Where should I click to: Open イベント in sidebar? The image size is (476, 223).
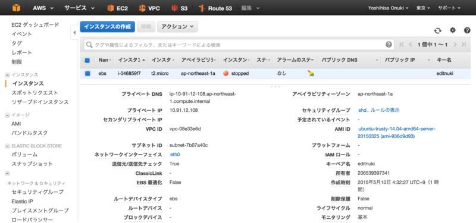pyautogui.click(x=22, y=34)
